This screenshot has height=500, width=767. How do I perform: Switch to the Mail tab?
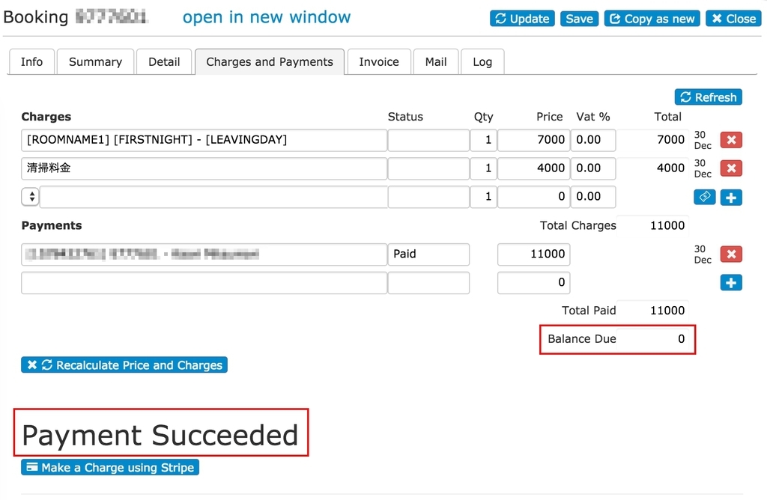436,61
